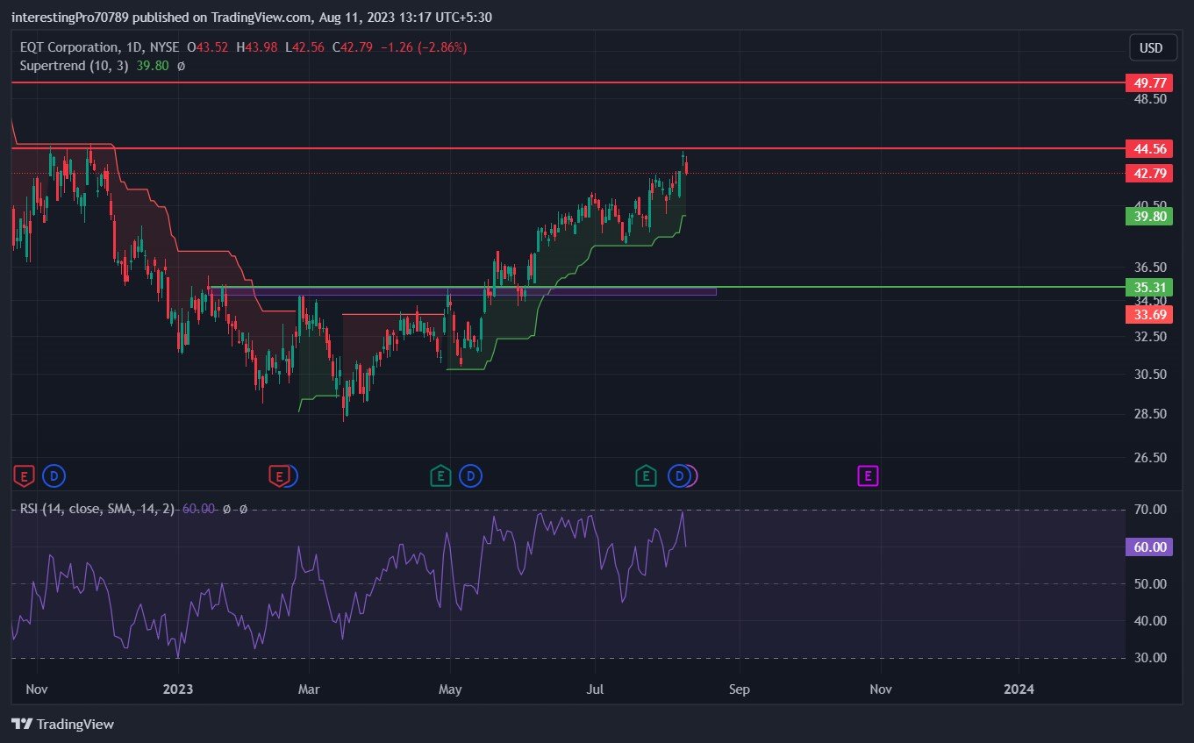
Task: Click the current price 42.79 label
Action: pos(1149,174)
